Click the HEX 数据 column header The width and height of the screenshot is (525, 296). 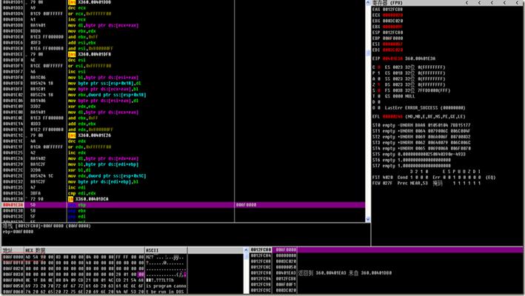(35, 250)
